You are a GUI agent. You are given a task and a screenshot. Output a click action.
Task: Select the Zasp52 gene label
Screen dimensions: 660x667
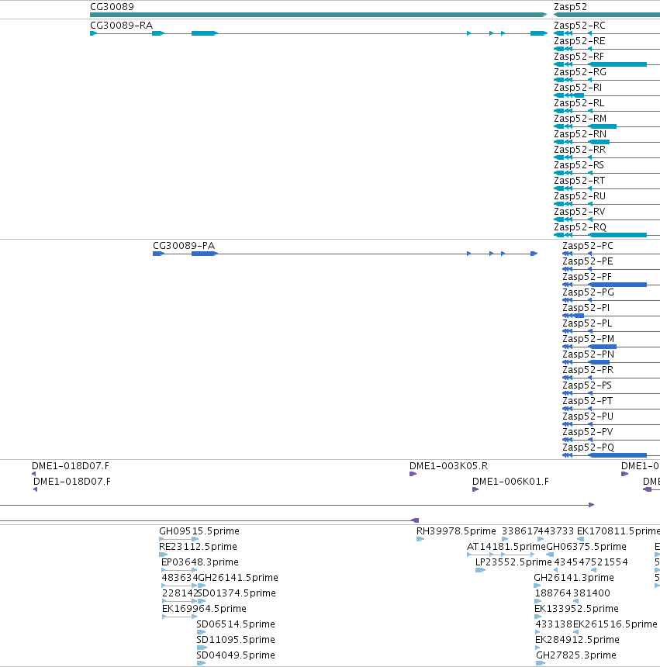(x=570, y=7)
